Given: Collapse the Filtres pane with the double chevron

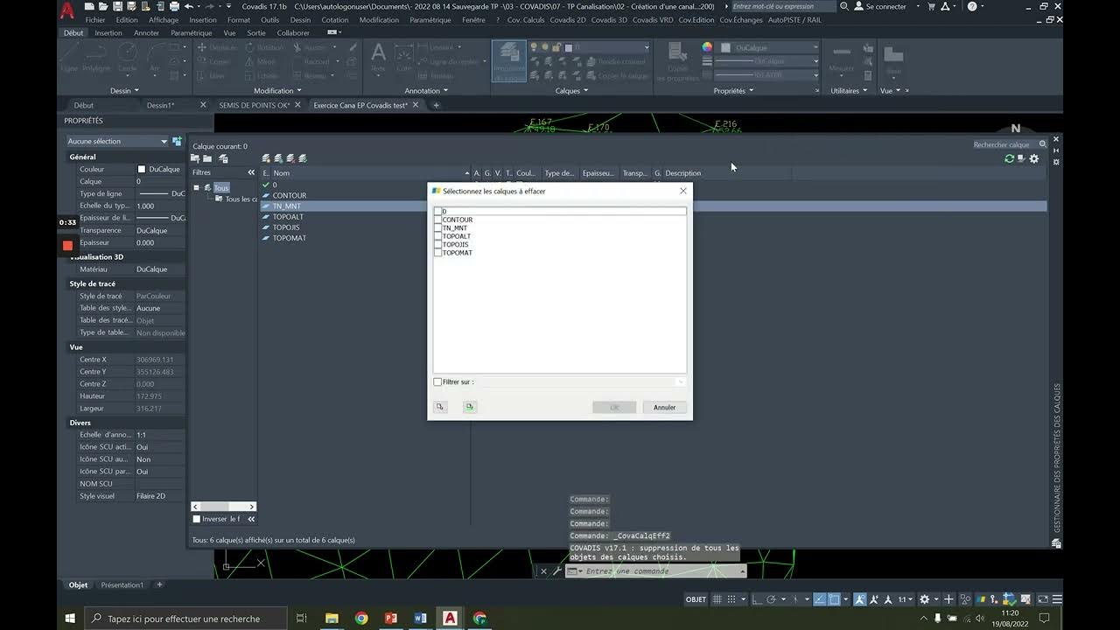Looking at the screenshot, I should coord(251,172).
